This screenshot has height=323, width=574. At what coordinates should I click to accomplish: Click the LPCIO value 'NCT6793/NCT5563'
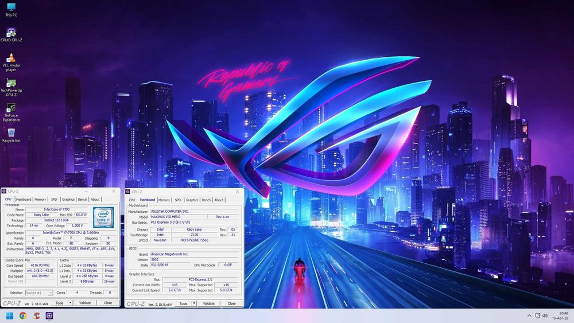pyautogui.click(x=195, y=240)
